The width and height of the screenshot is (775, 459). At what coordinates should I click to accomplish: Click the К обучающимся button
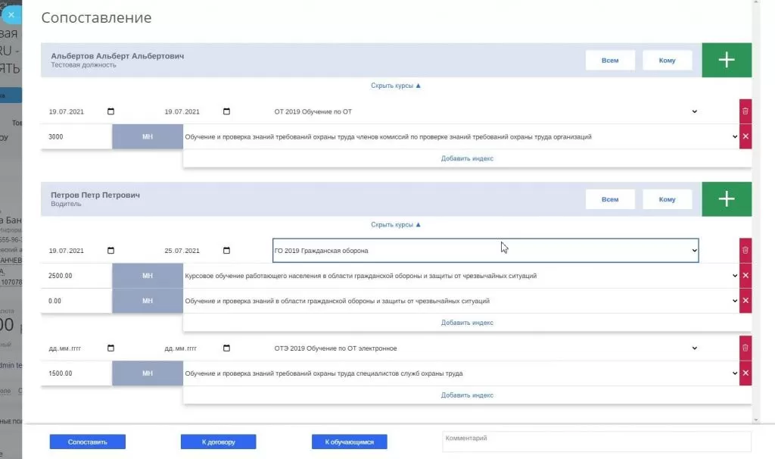click(x=349, y=442)
